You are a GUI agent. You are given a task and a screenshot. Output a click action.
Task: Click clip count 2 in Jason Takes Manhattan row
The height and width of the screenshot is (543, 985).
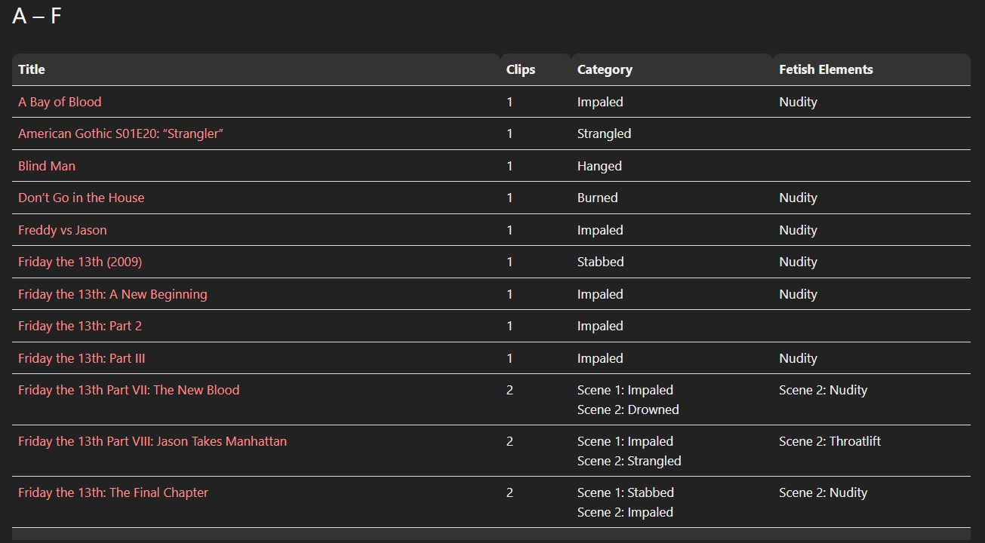click(509, 441)
